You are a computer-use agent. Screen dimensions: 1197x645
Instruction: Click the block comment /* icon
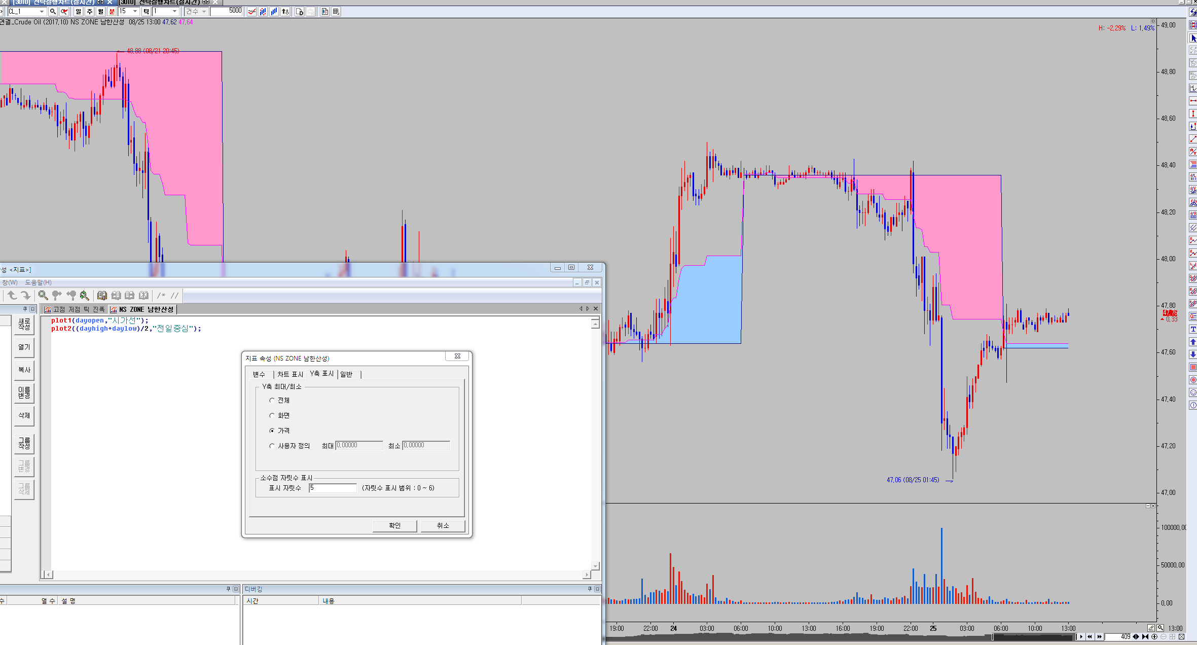(161, 295)
